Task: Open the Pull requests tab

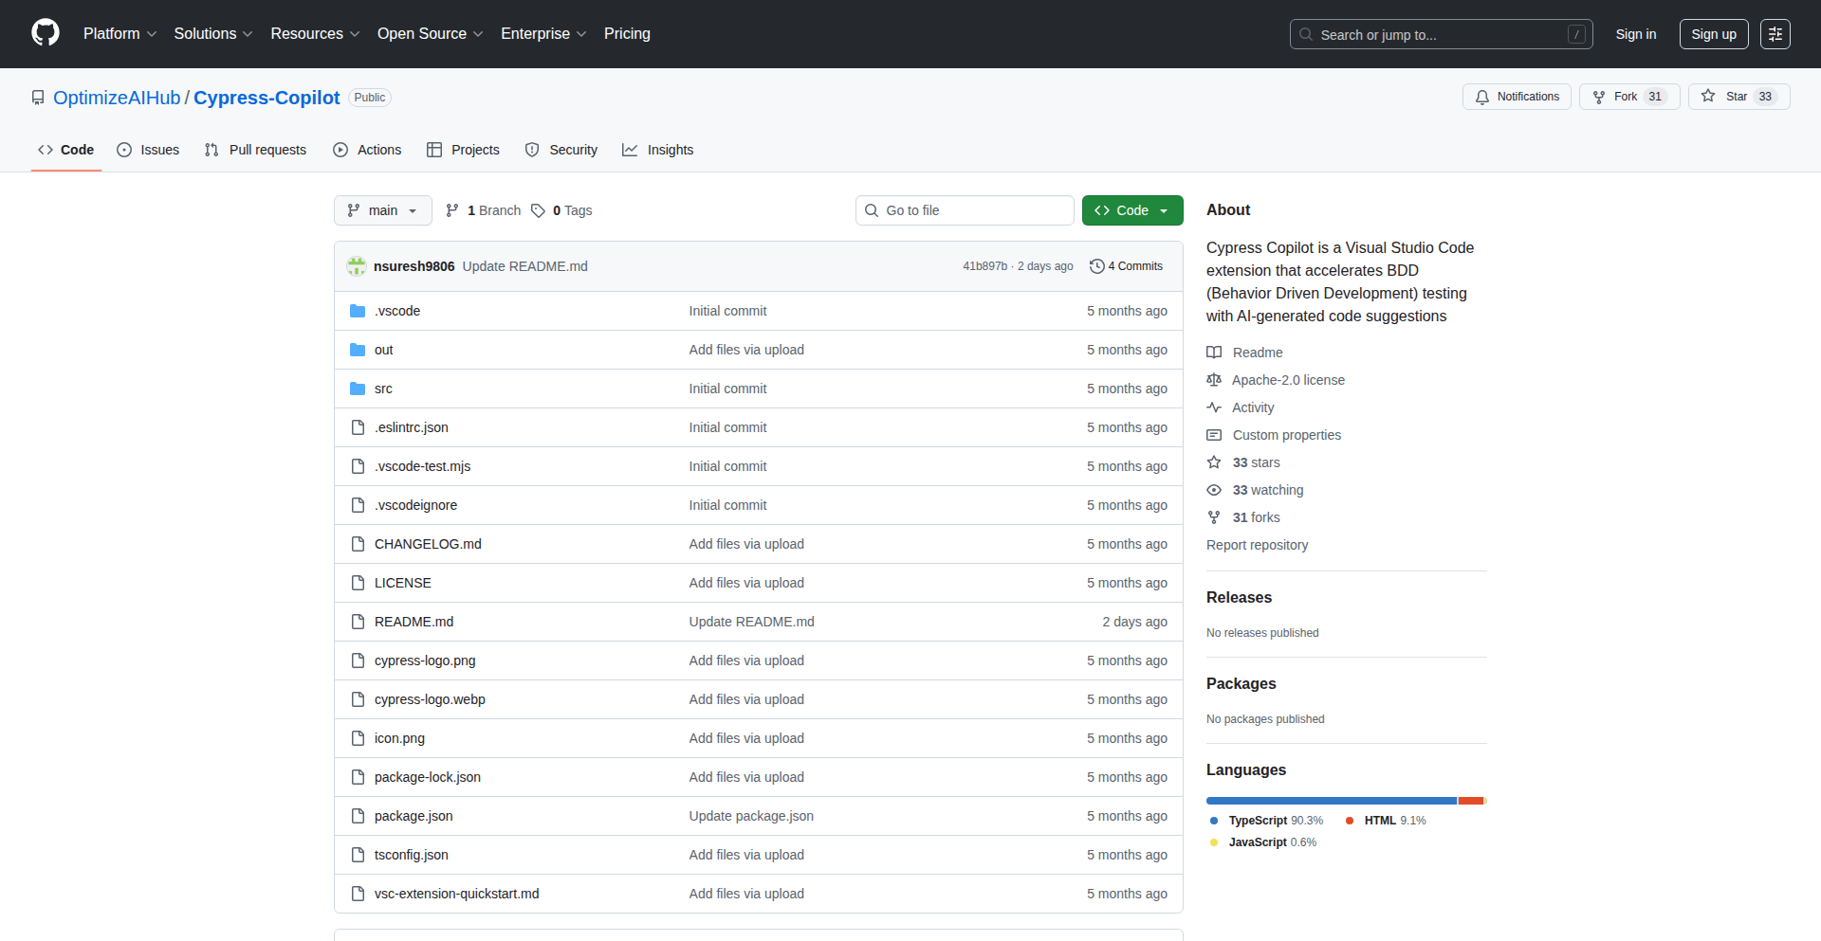Action: pos(256,150)
